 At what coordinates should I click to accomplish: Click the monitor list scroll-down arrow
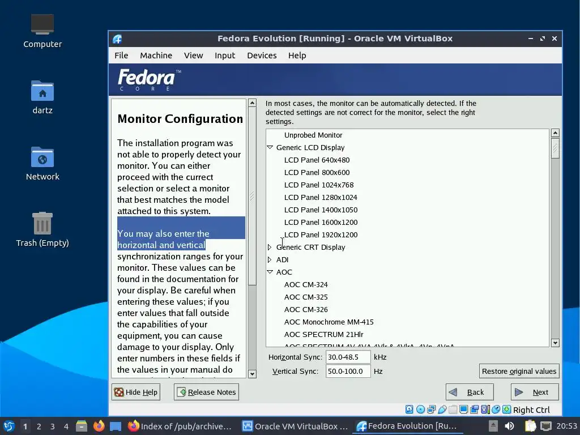click(555, 343)
